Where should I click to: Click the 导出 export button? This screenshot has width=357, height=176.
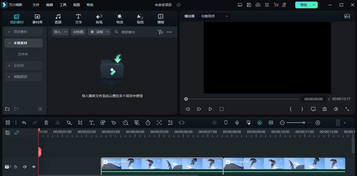click(303, 5)
